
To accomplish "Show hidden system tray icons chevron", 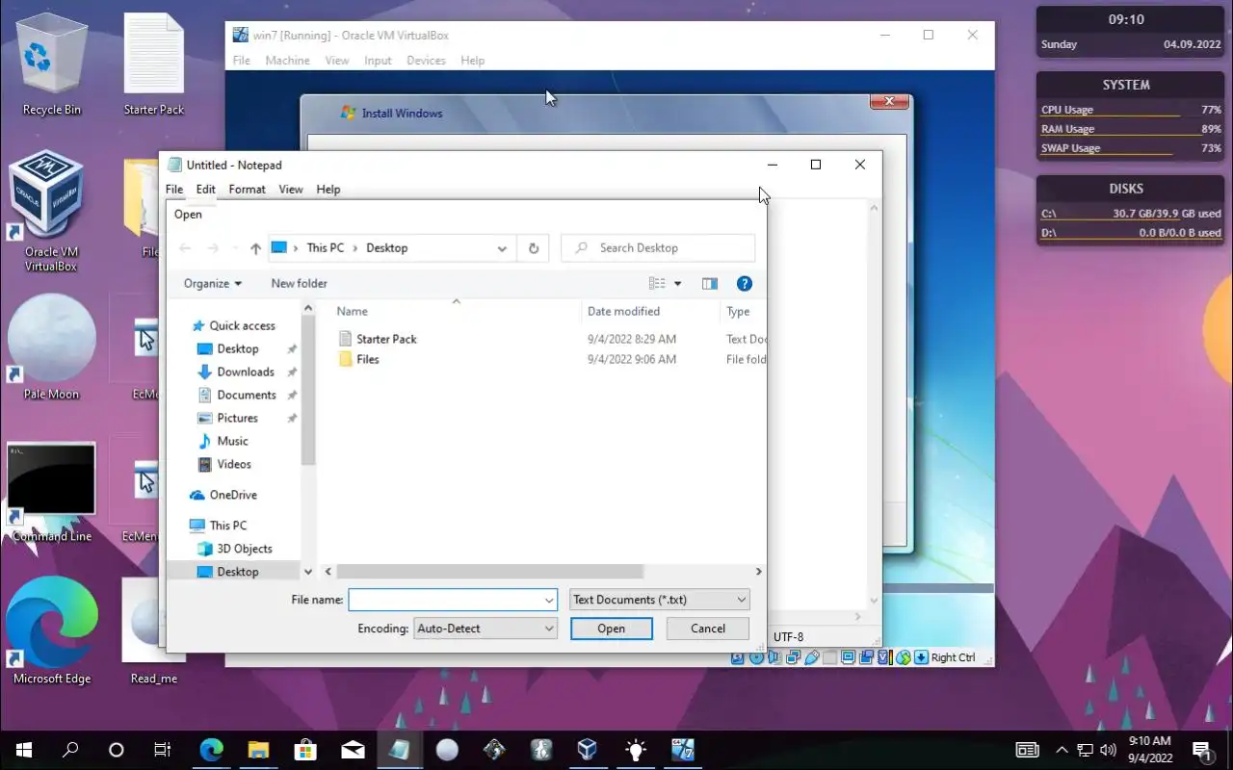I will tap(1062, 750).
